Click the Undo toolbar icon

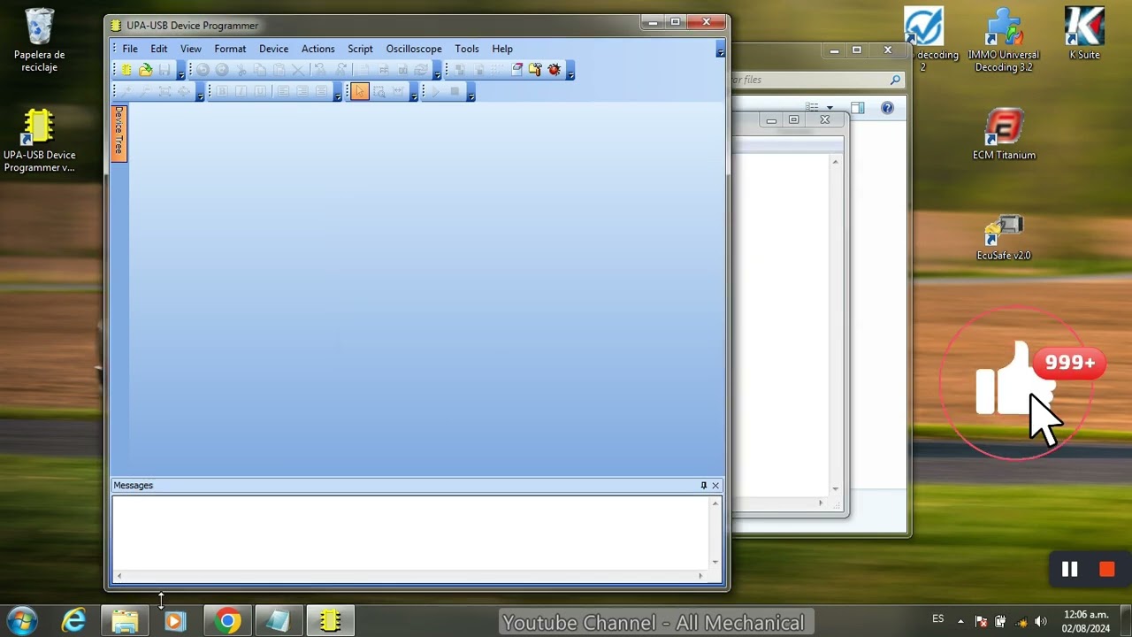click(x=203, y=70)
